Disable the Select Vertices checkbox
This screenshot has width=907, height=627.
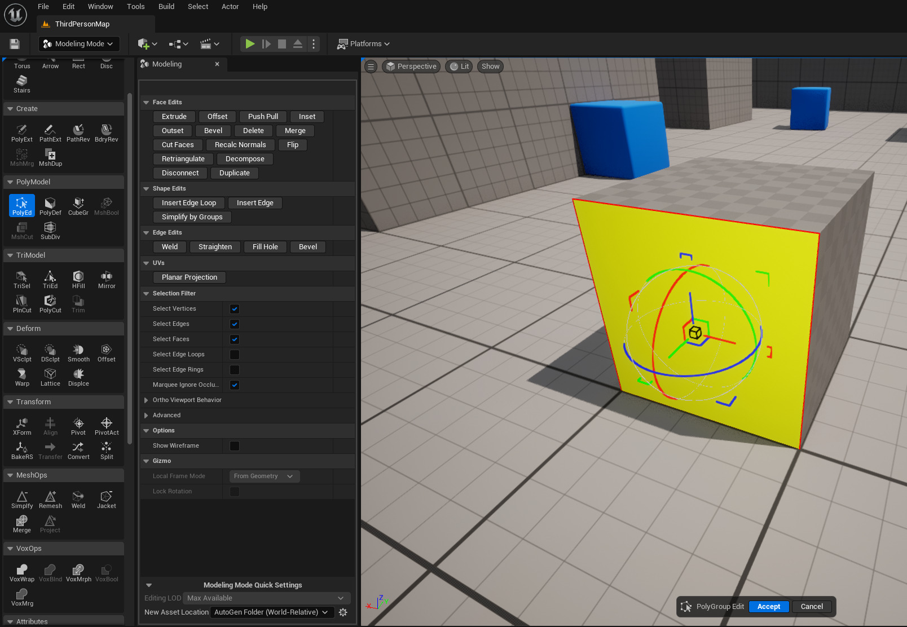click(x=235, y=309)
